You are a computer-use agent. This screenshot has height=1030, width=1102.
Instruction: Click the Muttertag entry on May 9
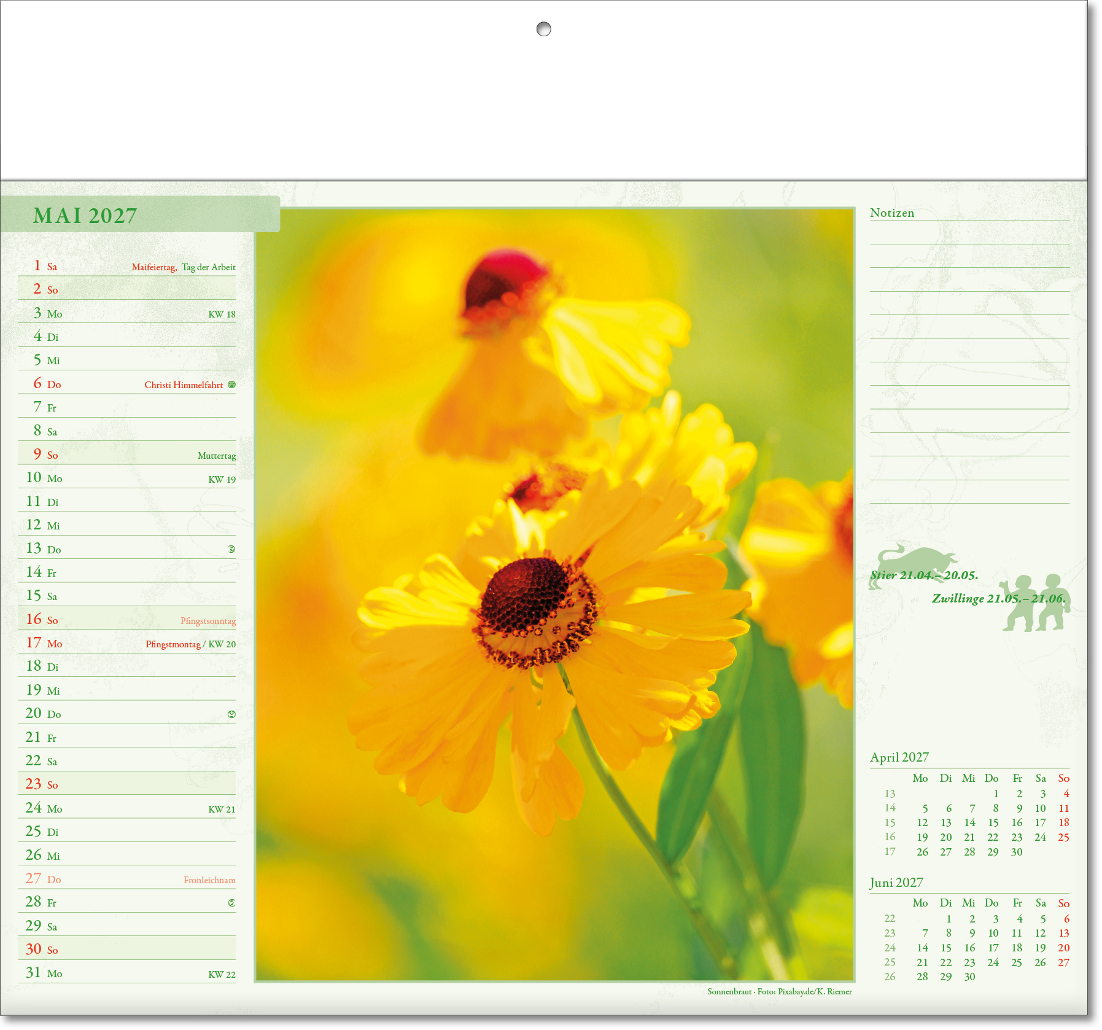pos(216,456)
